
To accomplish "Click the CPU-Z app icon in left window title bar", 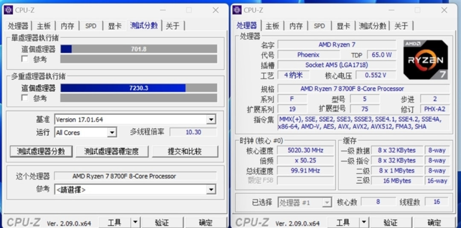I will pos(8,10).
